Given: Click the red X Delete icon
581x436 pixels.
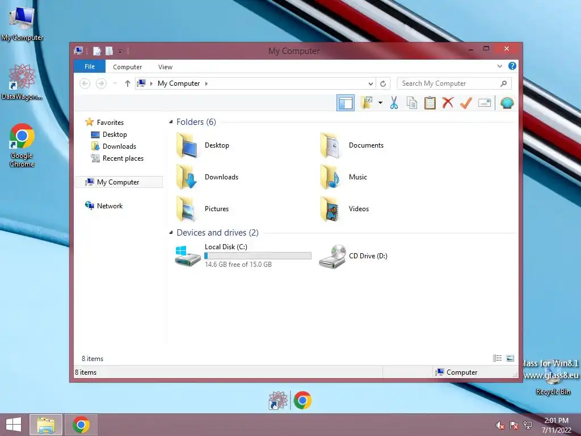Looking at the screenshot, I should click(448, 103).
